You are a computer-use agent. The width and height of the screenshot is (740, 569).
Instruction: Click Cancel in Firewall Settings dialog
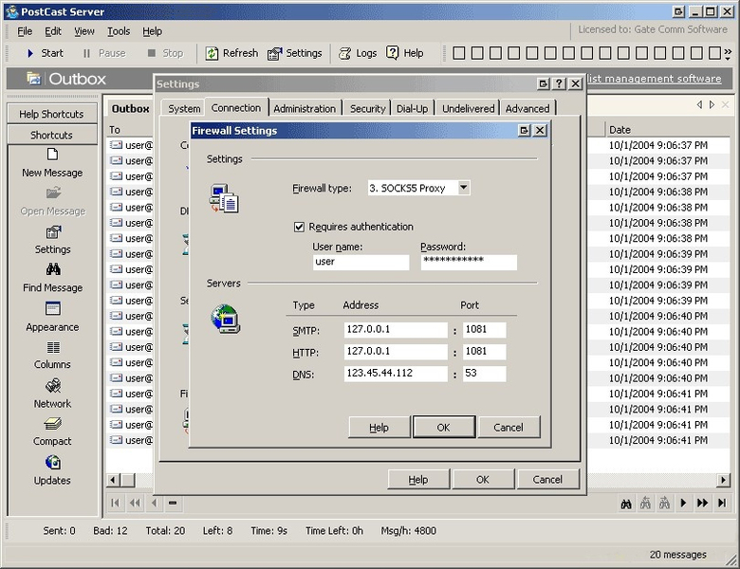pyautogui.click(x=509, y=427)
